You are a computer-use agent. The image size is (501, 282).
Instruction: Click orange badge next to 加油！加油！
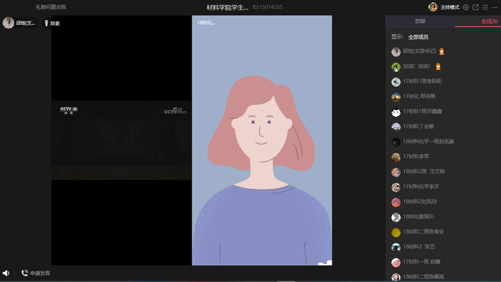point(438,67)
